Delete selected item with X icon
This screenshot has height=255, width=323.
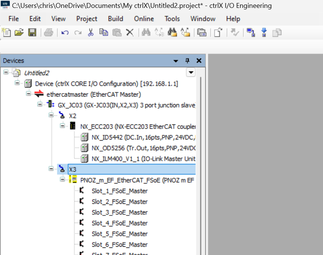(130, 32)
